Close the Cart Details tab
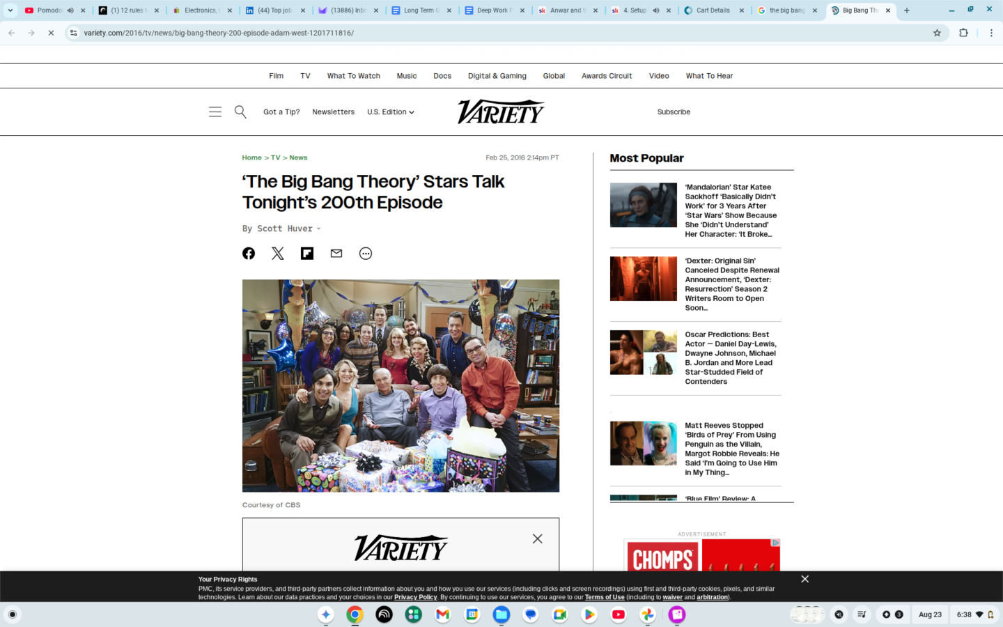The width and height of the screenshot is (1003, 627). point(742,10)
